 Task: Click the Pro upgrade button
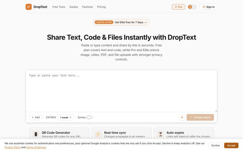click(x=178, y=7)
